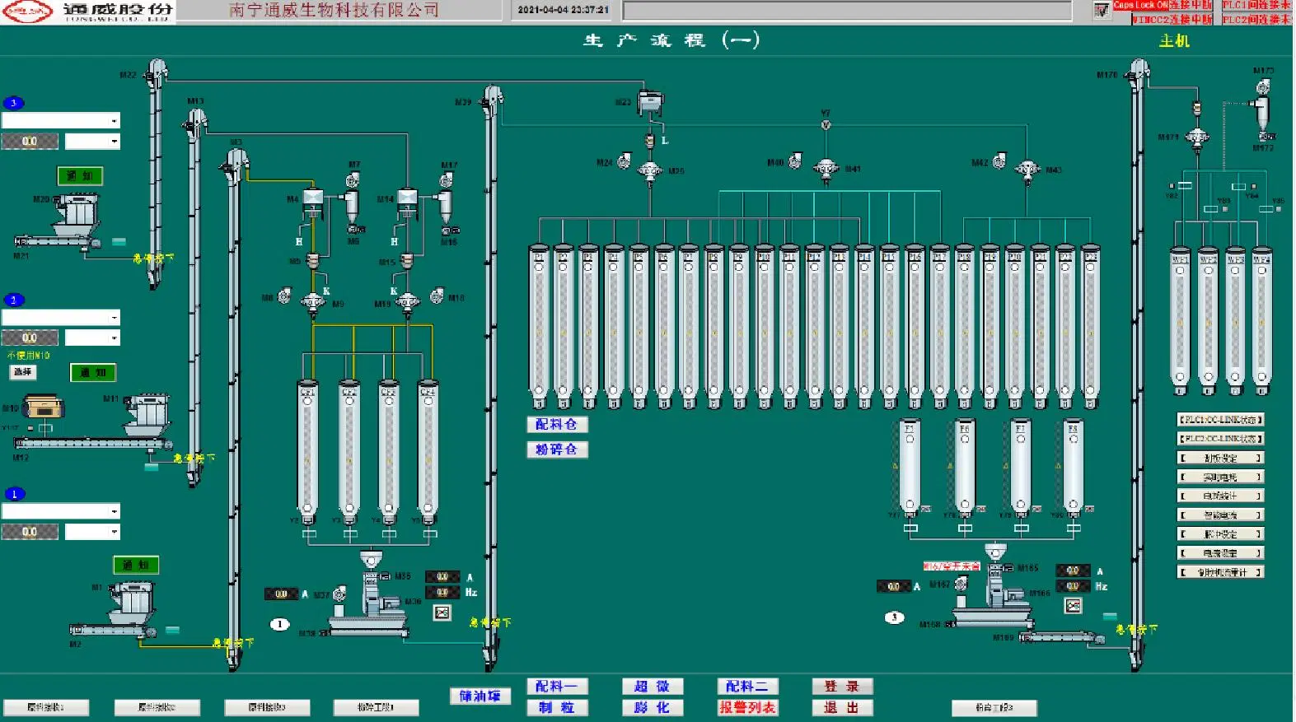Click the M39 bucket elevator head
Viewport: 1296px width, 722px height.
click(x=492, y=100)
